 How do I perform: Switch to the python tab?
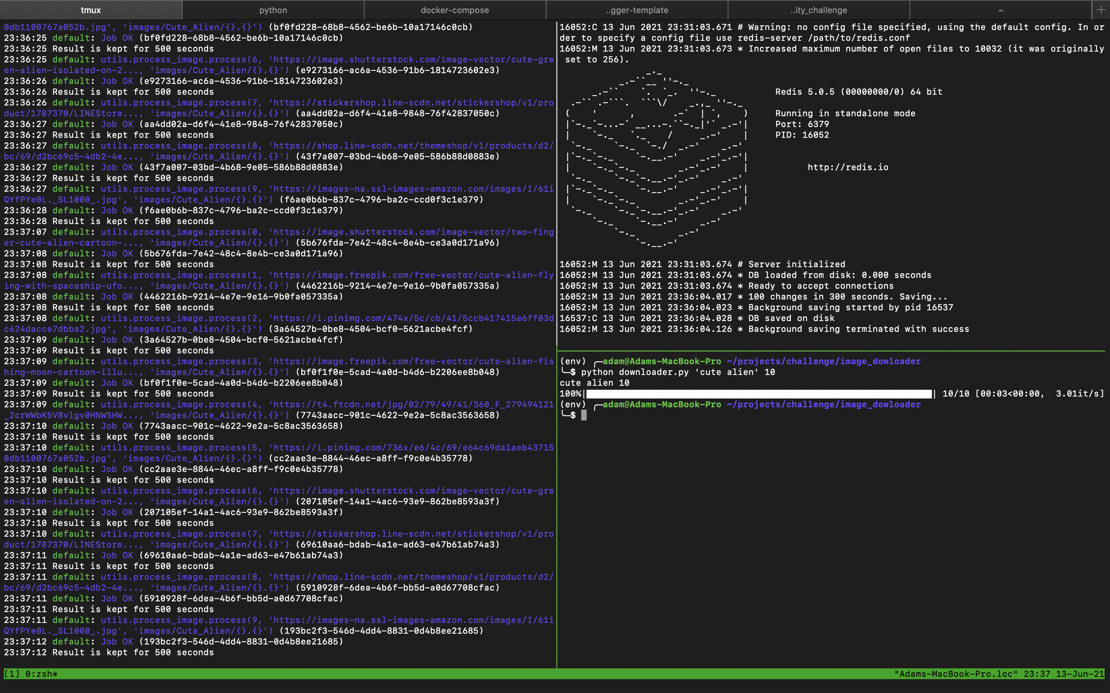[x=273, y=10]
